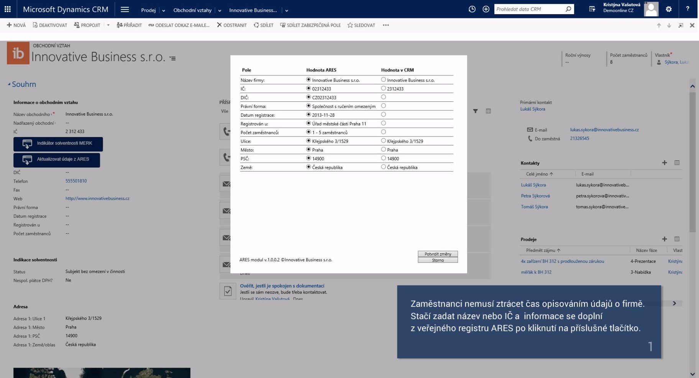699x378 pixels.
Task: Open primary contact Lukáš Sýkora link
Action: click(x=532, y=109)
